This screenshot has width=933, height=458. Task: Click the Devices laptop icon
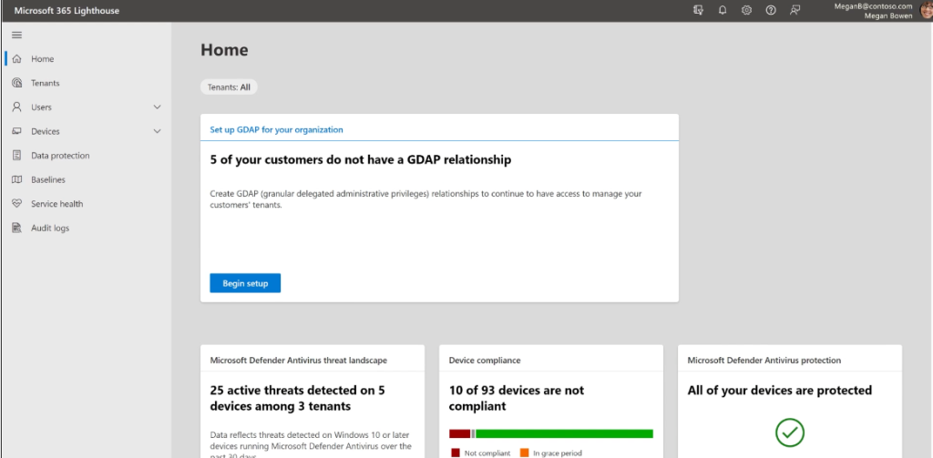(16, 131)
